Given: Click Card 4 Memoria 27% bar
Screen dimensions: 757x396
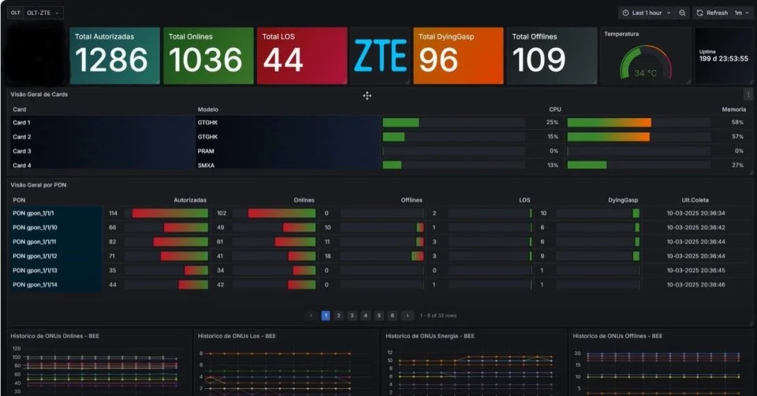Looking at the screenshot, I should click(x=638, y=165).
